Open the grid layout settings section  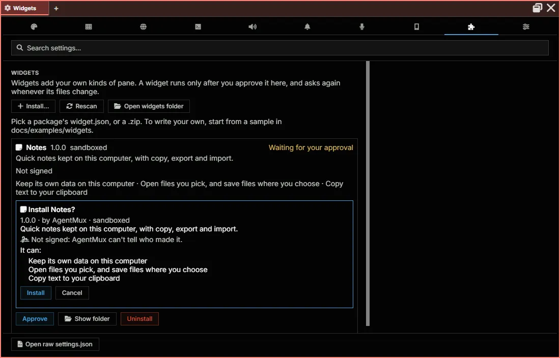point(89,26)
